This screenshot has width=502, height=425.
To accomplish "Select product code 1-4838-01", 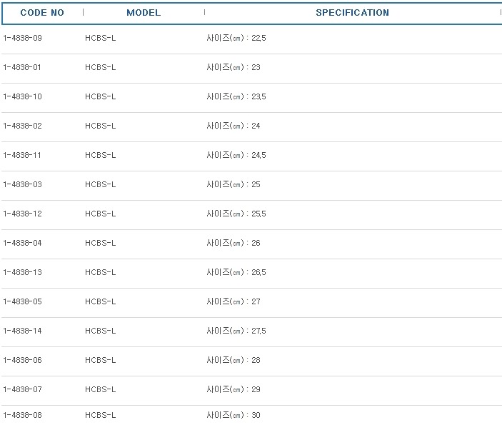I will [23, 67].
